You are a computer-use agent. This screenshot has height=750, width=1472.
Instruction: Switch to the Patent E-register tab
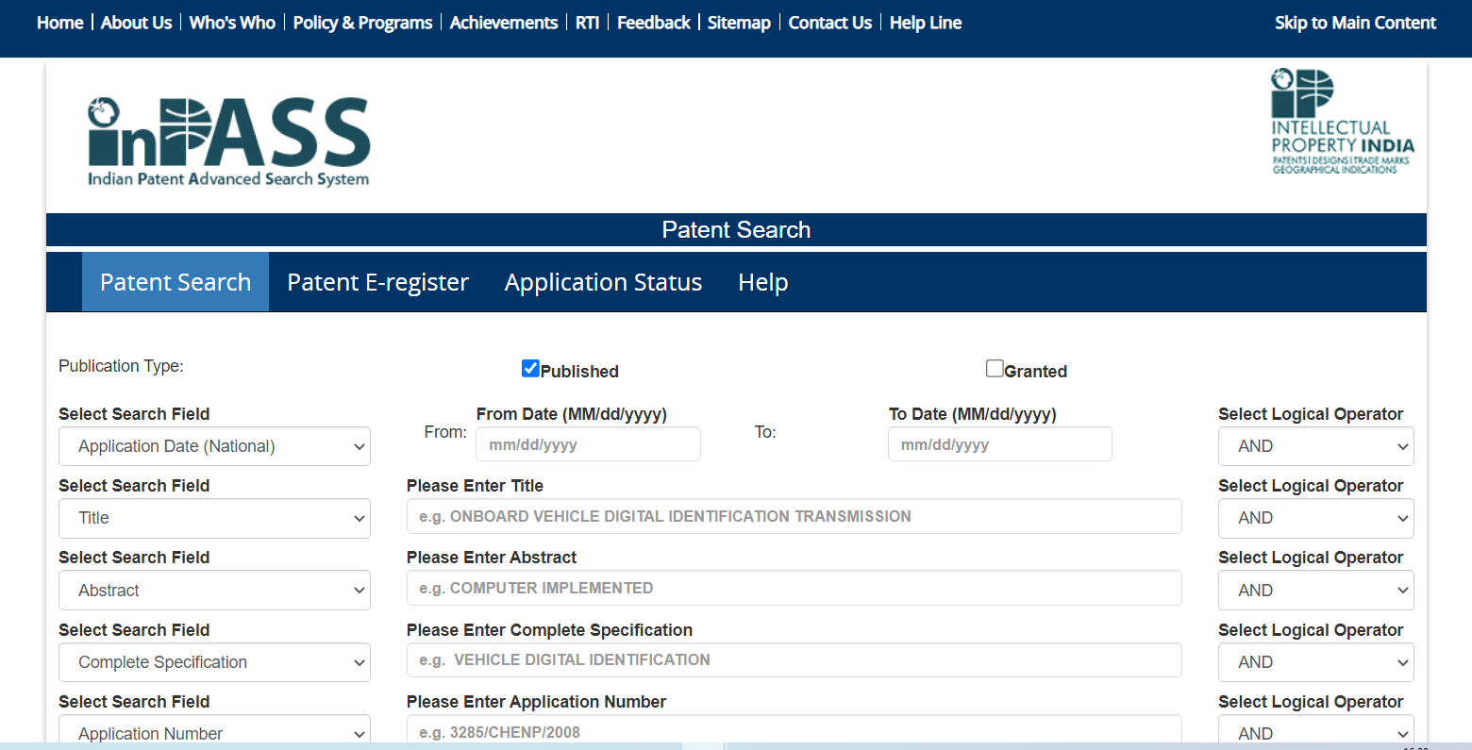tap(377, 282)
